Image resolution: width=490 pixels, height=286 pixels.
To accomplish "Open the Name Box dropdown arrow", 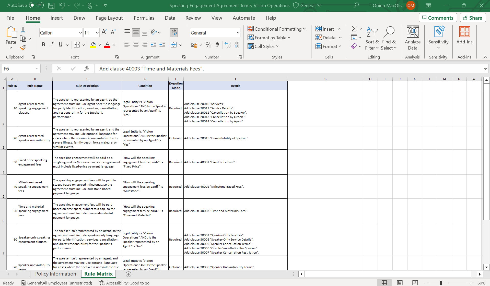I will click(x=37, y=68).
